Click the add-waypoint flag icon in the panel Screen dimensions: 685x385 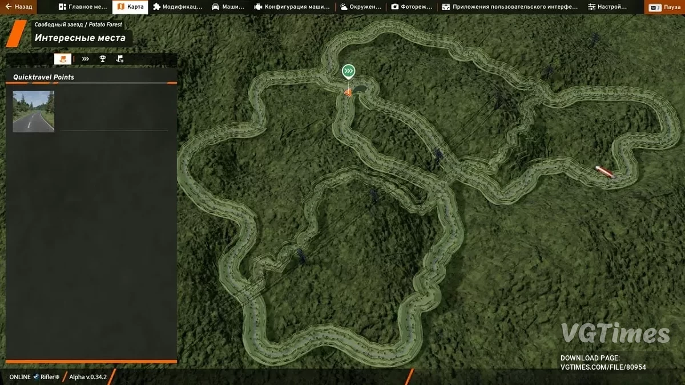point(119,58)
